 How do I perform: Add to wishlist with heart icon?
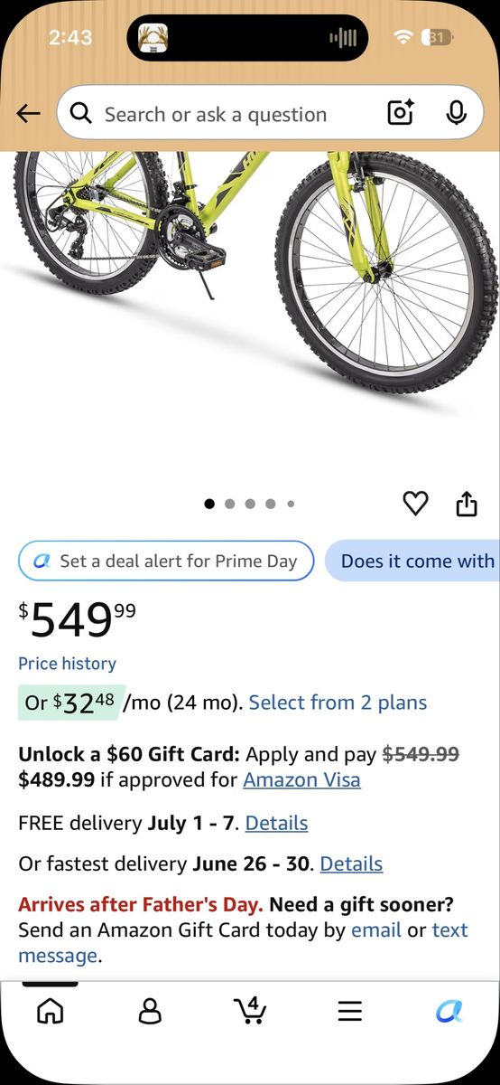[415, 504]
